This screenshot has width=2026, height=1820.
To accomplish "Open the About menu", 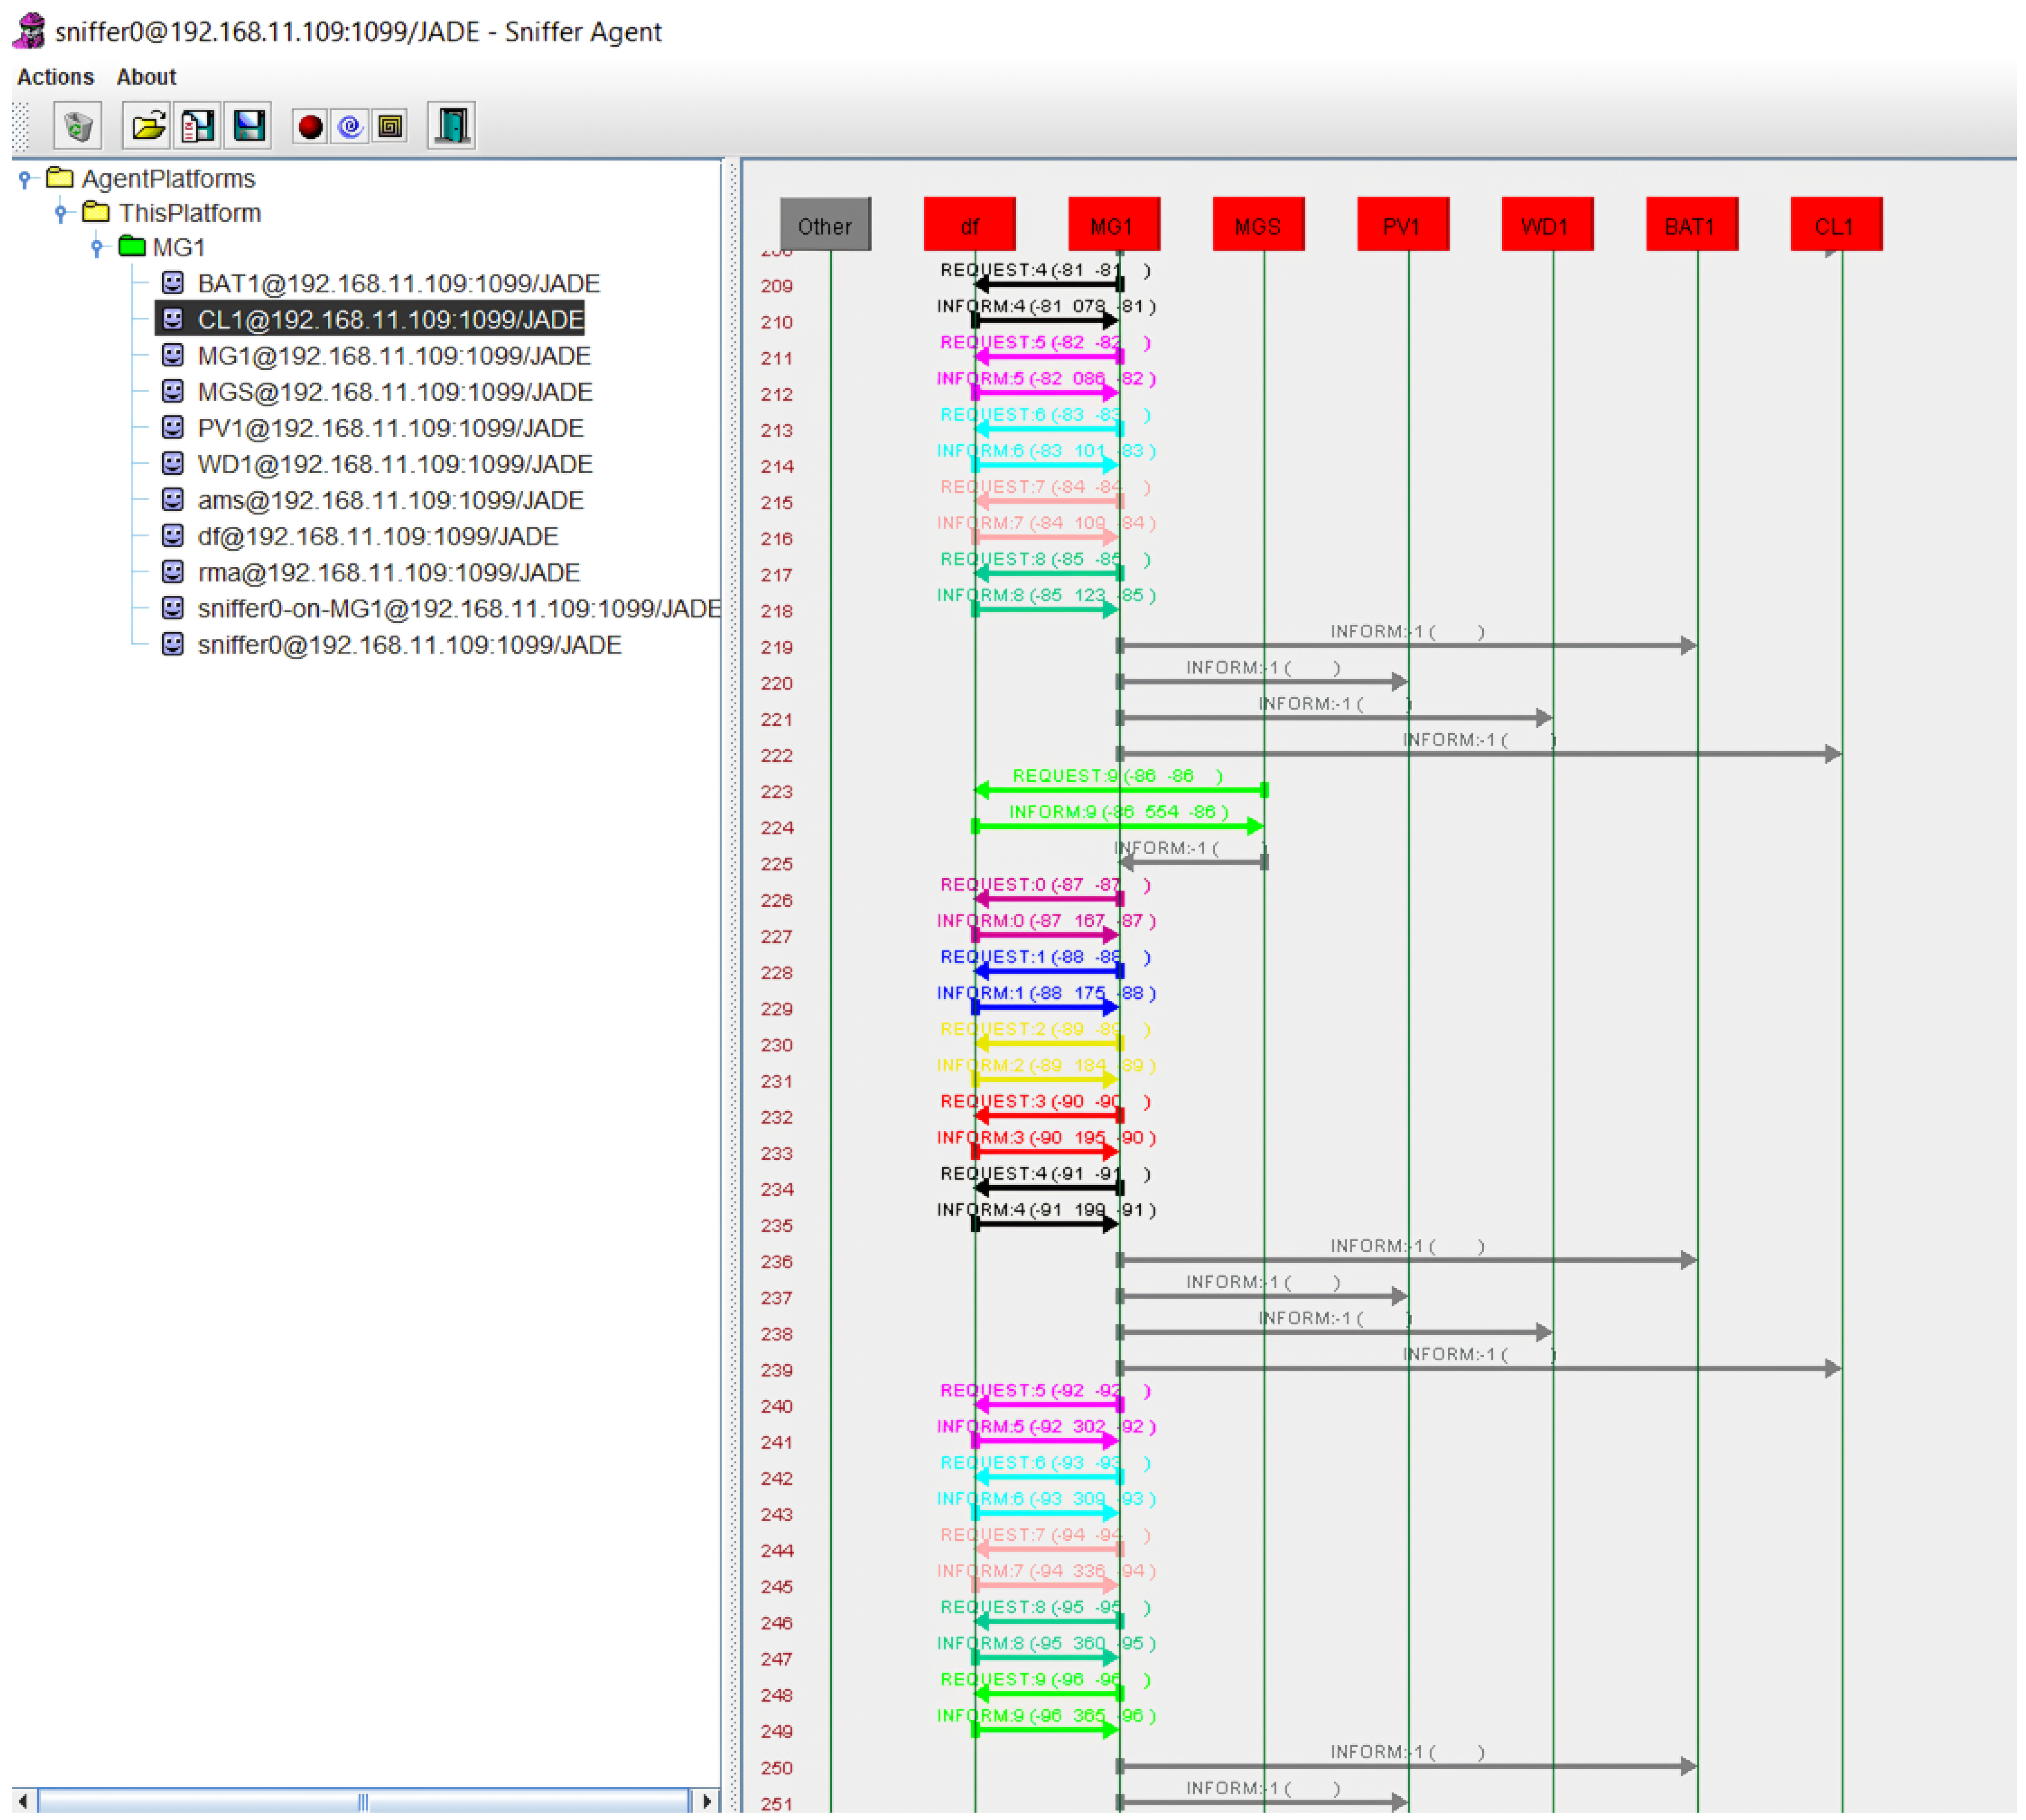I will pos(146,77).
